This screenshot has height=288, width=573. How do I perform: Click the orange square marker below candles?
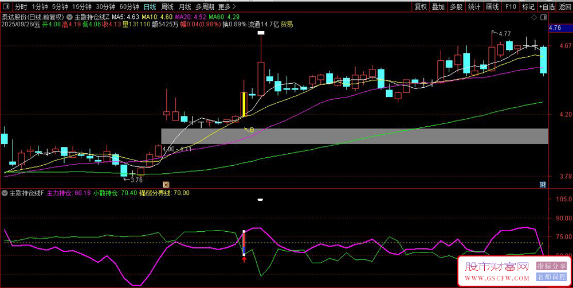[166, 184]
